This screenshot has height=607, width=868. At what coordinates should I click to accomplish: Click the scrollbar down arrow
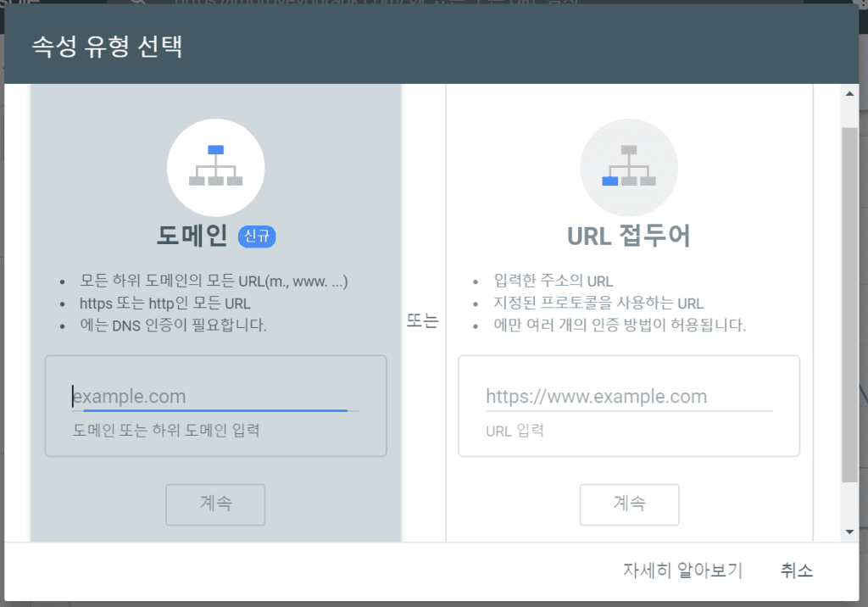click(x=849, y=532)
